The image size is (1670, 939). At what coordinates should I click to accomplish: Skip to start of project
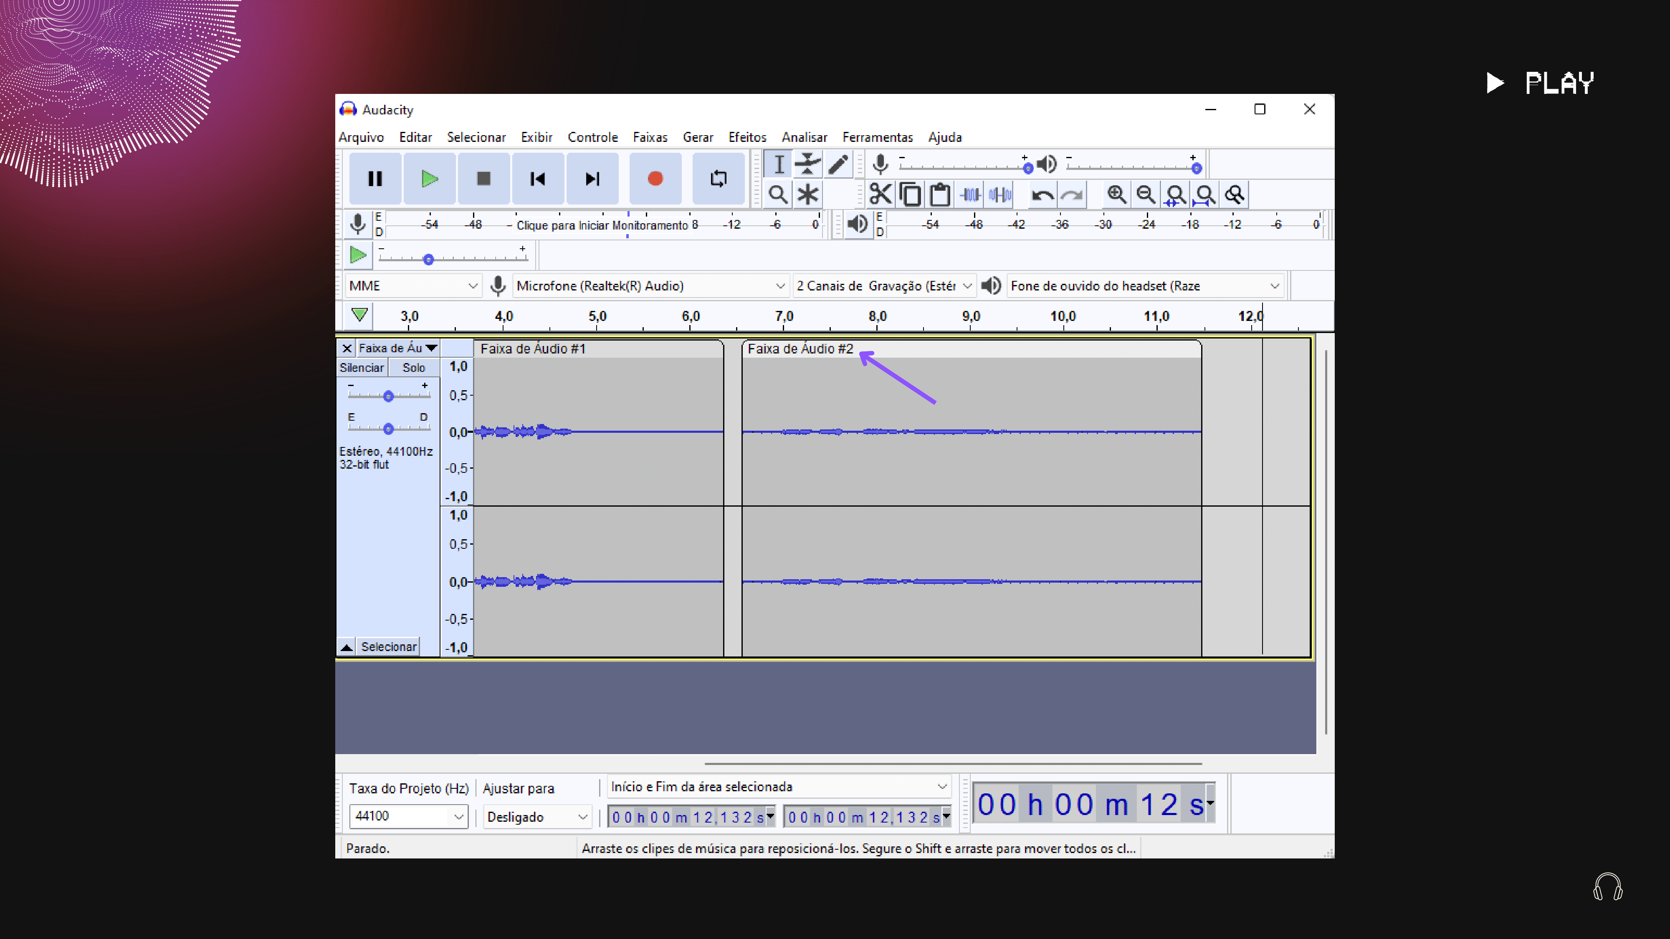click(x=537, y=178)
